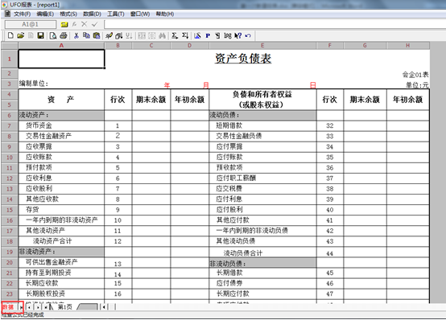Select column A header
Image resolution: width=446 pixels, height=320 pixels.
coord(61,46)
